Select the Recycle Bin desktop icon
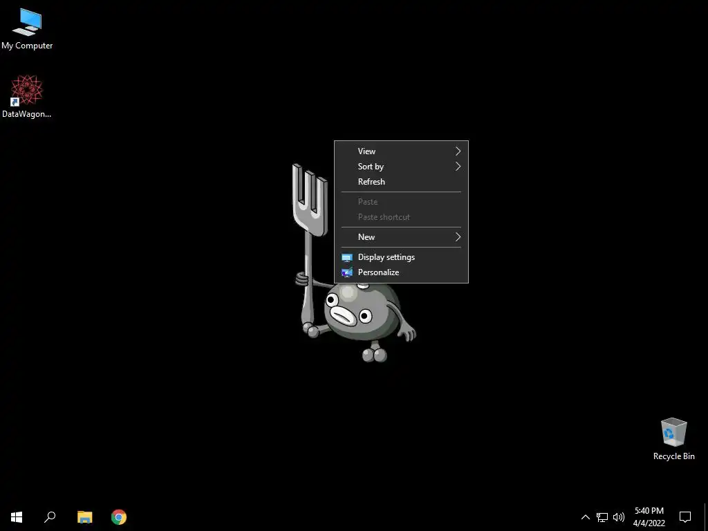 tap(673, 439)
